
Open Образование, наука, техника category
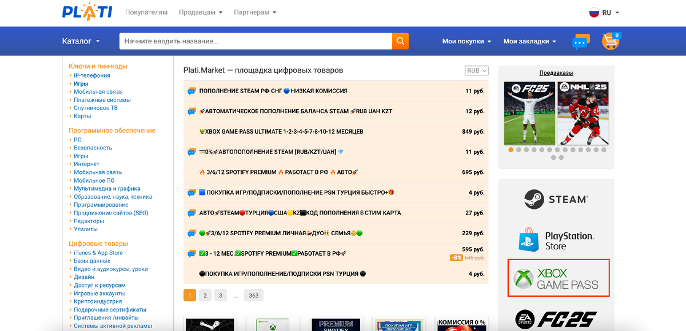tap(113, 196)
